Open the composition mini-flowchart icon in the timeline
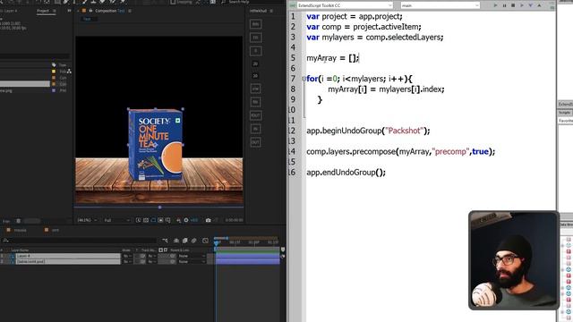The width and height of the screenshot is (573, 322). 165,241
